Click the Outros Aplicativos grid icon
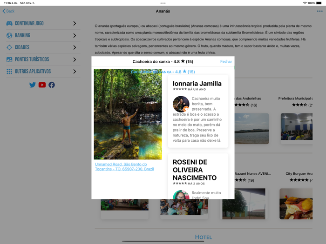 click(9, 72)
